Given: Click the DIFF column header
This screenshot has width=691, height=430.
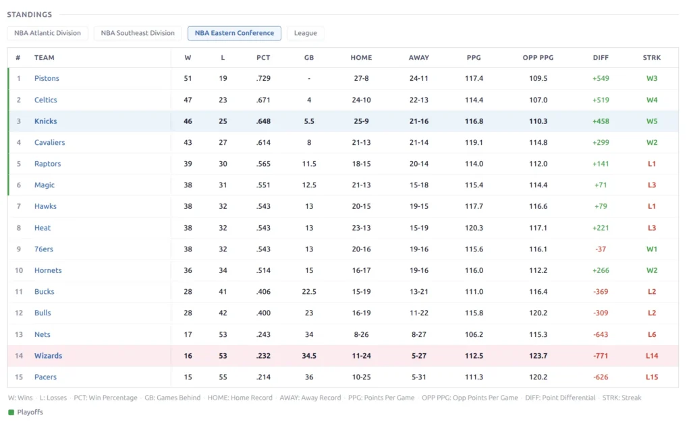Looking at the screenshot, I should tap(601, 58).
